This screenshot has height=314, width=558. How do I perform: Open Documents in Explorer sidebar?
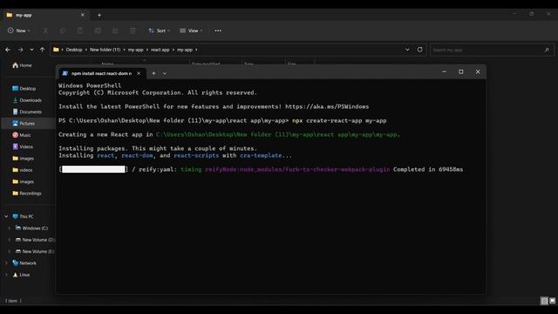(27, 112)
